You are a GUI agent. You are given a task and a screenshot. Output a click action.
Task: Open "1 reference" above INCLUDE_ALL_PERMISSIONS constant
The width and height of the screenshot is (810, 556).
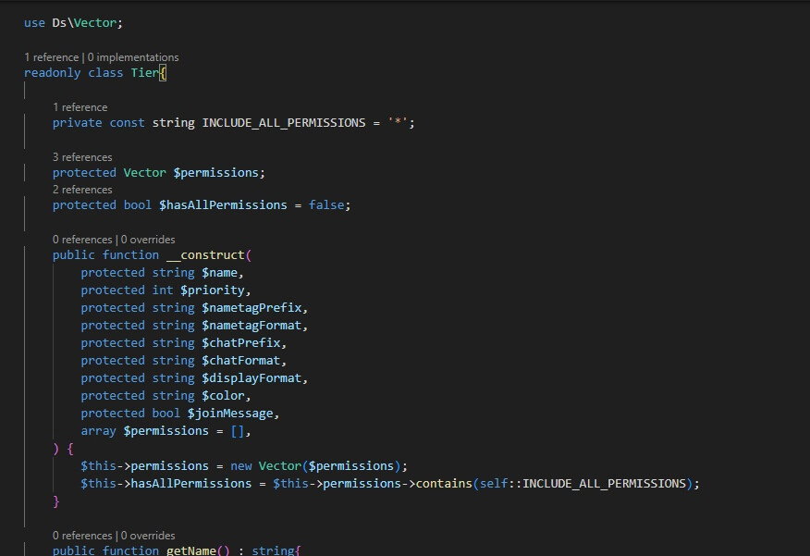pos(80,107)
